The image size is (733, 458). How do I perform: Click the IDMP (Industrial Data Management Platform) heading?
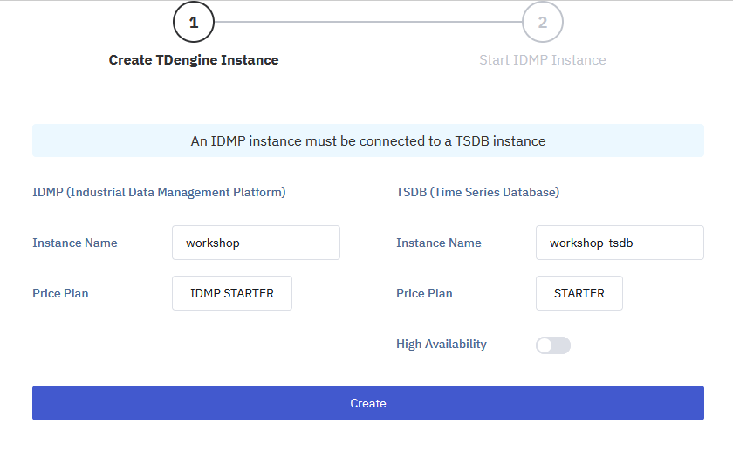[159, 192]
